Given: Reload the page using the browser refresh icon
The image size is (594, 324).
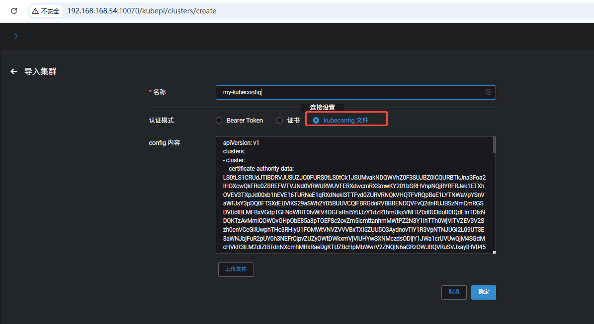Looking at the screenshot, I should click(x=14, y=10).
